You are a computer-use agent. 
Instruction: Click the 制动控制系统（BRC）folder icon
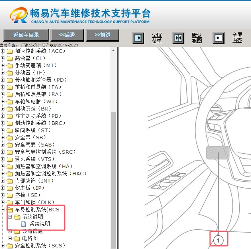[10, 123]
